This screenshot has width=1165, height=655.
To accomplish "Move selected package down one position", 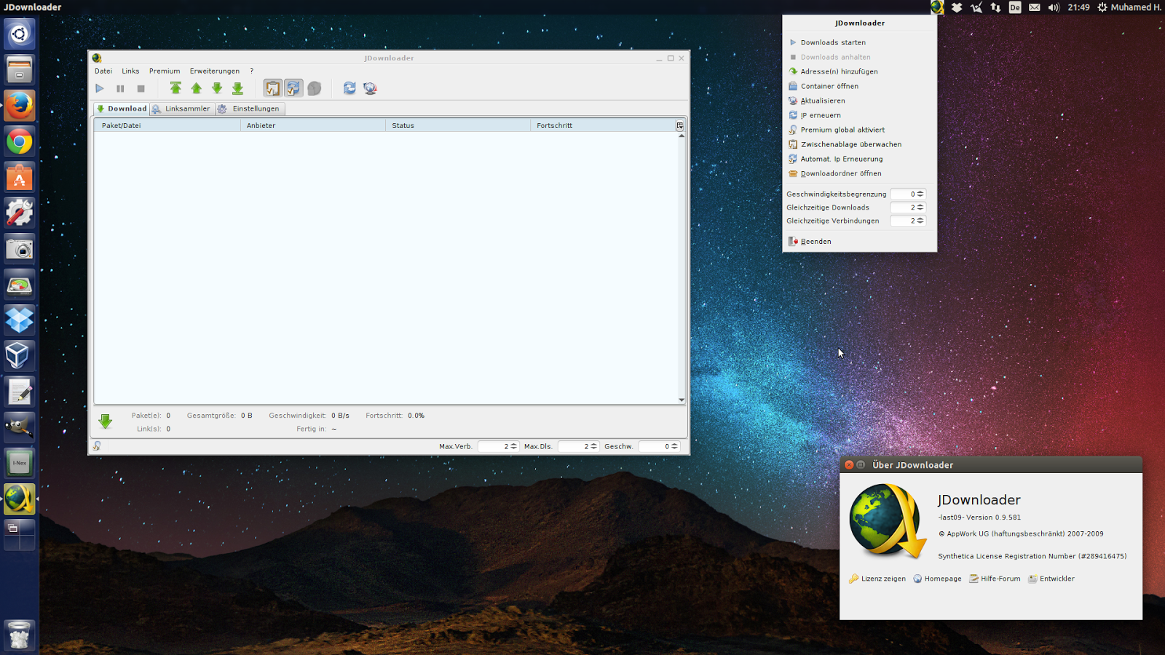I will click(217, 88).
